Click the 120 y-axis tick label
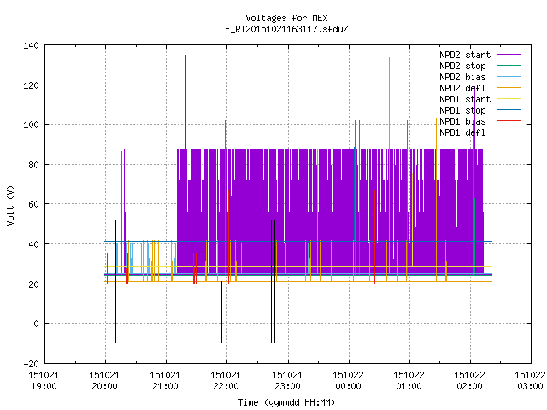The image size is (547, 410). 31,85
